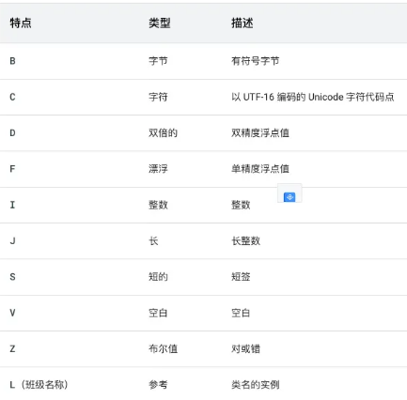Click the 有符号字节 description
This screenshot has width=407, height=400.
[256, 61]
